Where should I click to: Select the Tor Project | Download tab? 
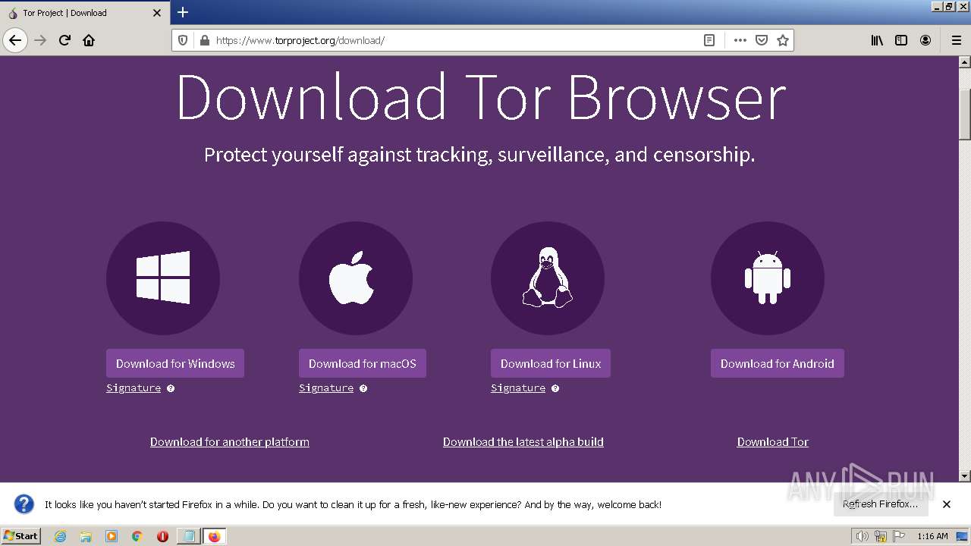click(x=84, y=13)
